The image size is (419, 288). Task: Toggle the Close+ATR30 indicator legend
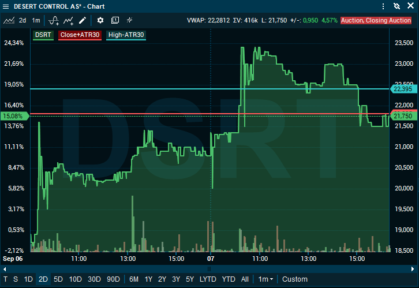(x=80, y=35)
